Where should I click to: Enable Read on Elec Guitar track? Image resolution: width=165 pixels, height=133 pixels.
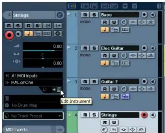(x=105, y=56)
